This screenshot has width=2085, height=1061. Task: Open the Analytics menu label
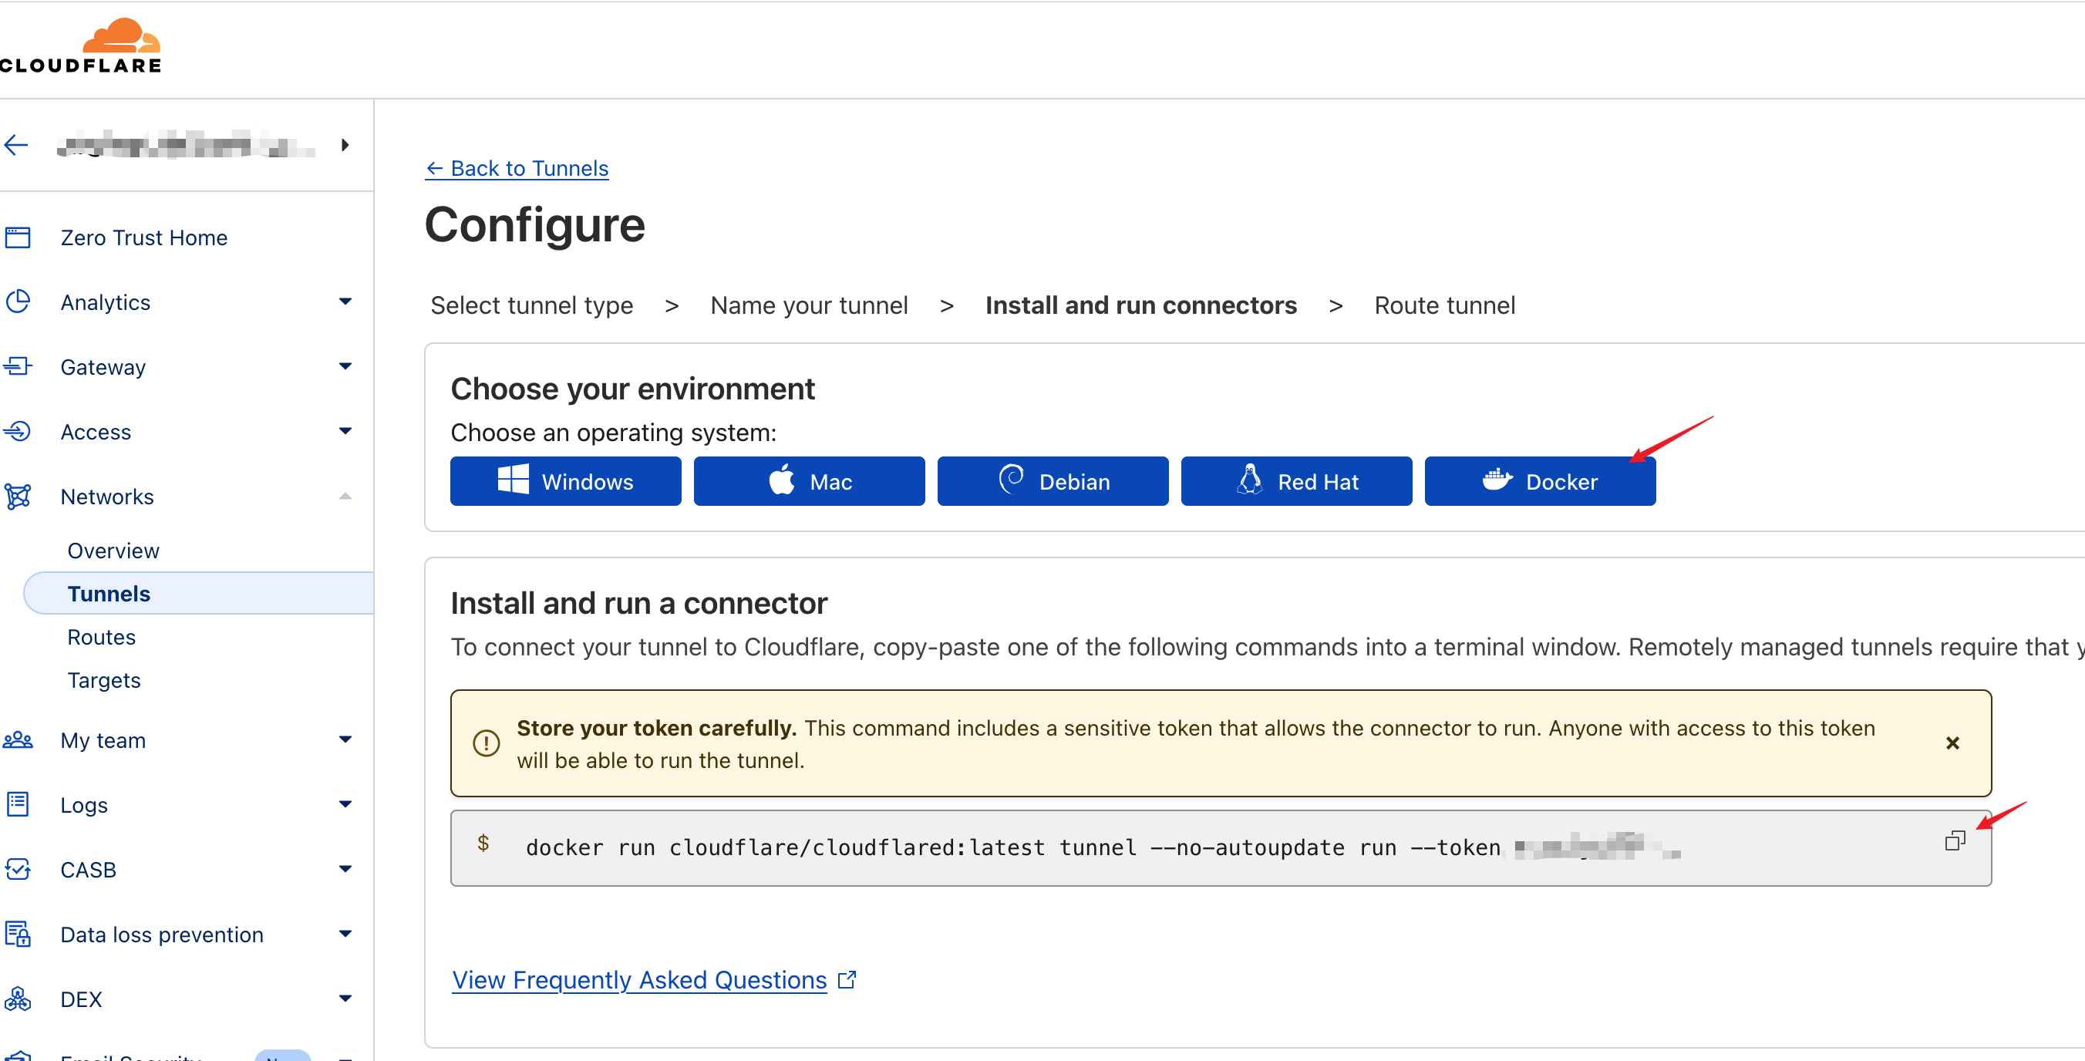tap(106, 301)
